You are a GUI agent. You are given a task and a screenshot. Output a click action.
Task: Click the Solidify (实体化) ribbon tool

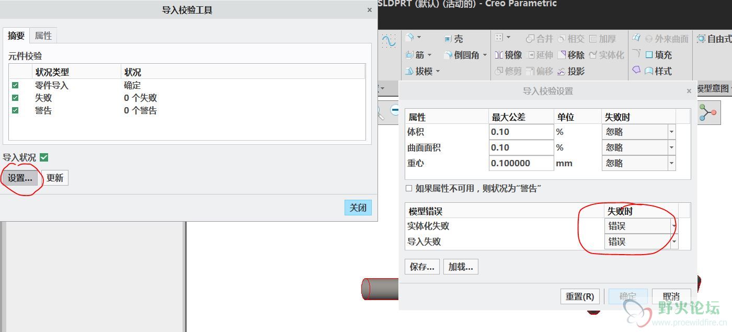pyautogui.click(x=607, y=55)
